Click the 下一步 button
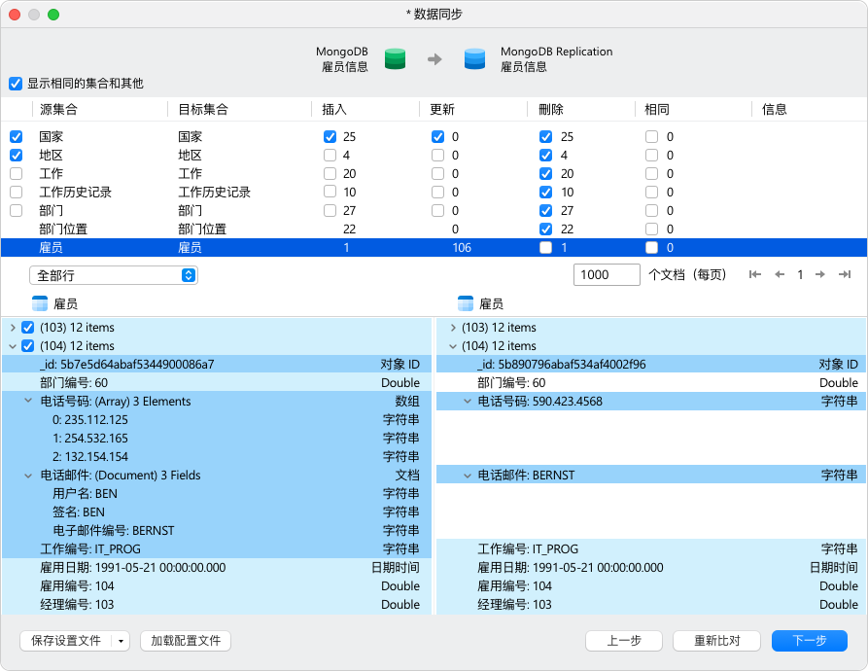 click(809, 641)
